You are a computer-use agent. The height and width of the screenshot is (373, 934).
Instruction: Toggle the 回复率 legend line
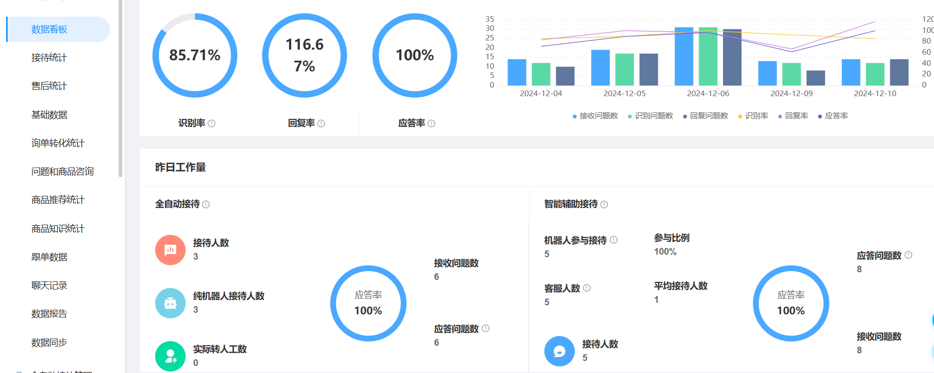tap(793, 116)
